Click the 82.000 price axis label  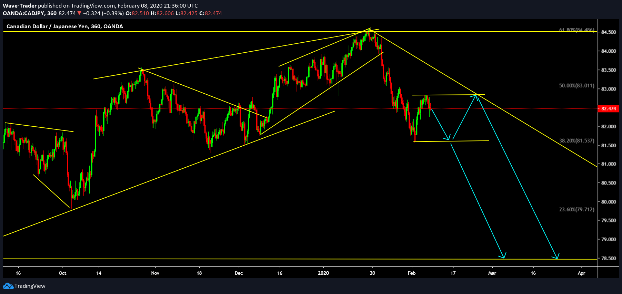click(609, 126)
